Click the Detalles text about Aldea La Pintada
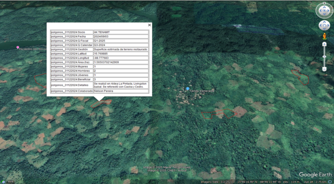 [x=121, y=85]
